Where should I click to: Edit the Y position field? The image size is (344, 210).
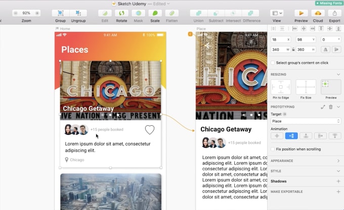click(306, 39)
